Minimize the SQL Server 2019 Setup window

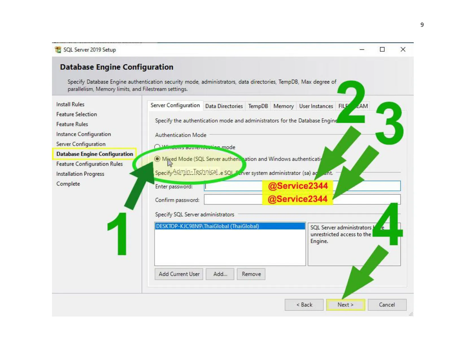tap(362, 50)
